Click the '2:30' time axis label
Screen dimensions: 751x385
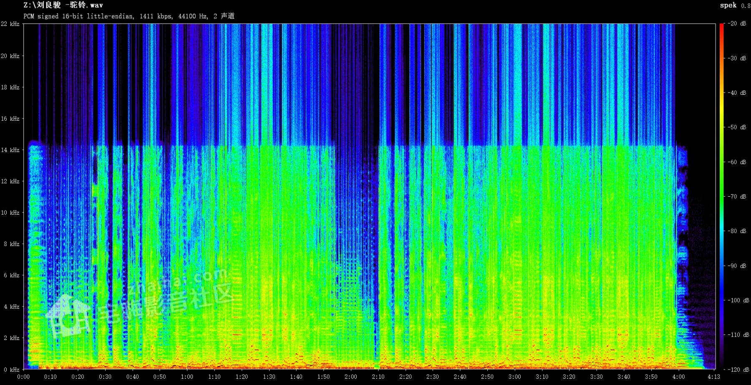click(x=433, y=377)
